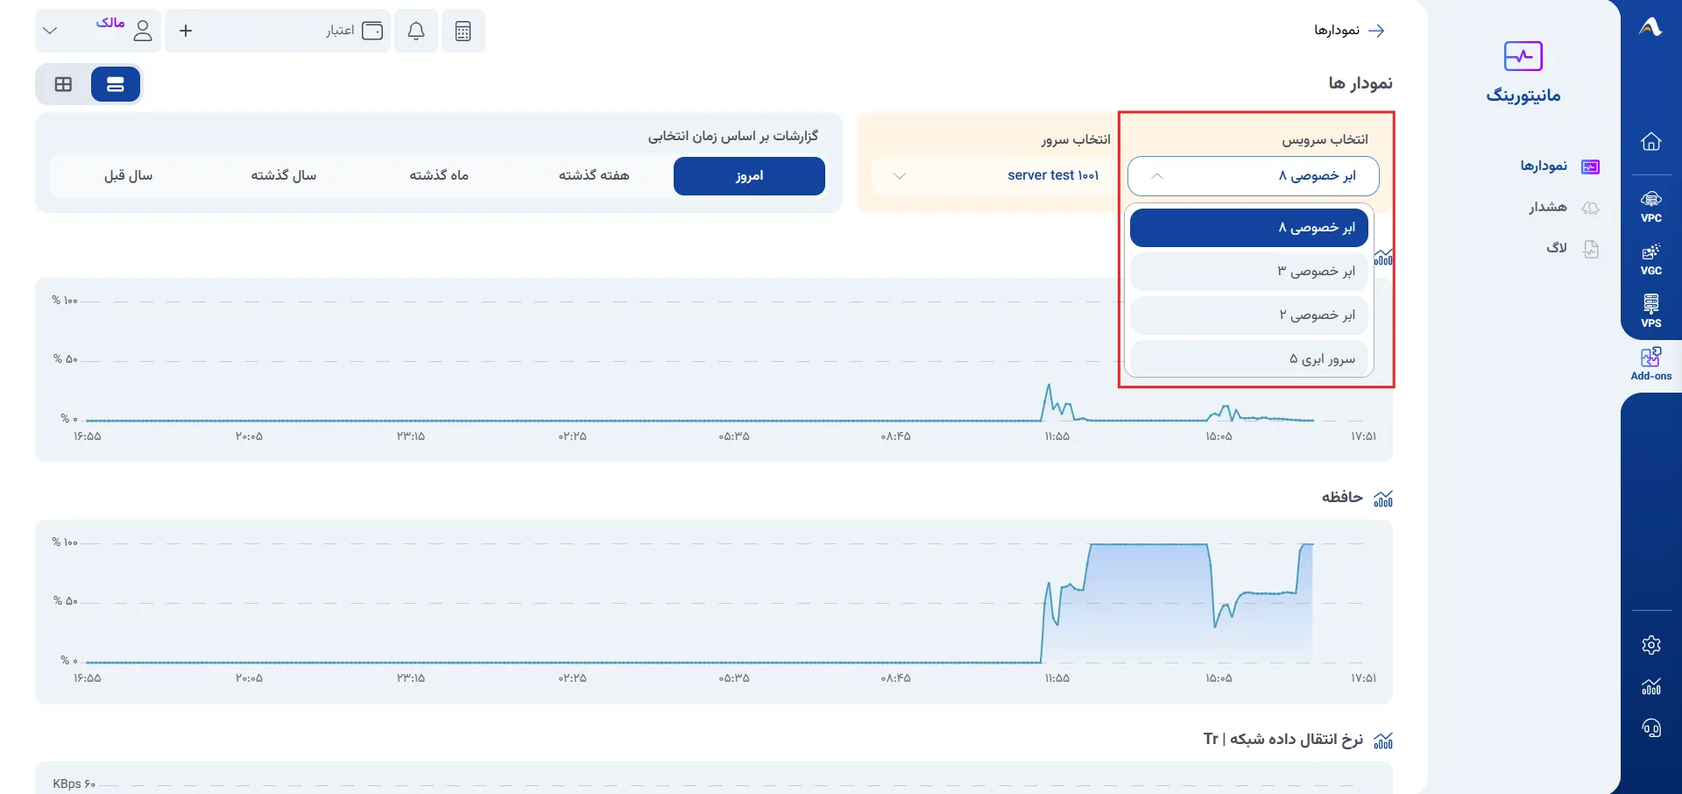
Task: Open the Home icon in the sidebar
Action: pyautogui.click(x=1650, y=142)
